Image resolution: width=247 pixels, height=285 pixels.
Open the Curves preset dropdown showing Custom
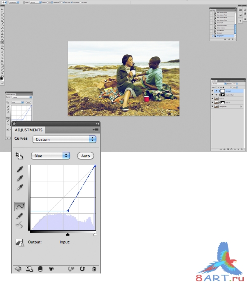(64, 139)
